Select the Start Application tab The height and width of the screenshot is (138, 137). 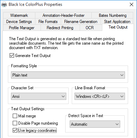(x=117, y=22)
